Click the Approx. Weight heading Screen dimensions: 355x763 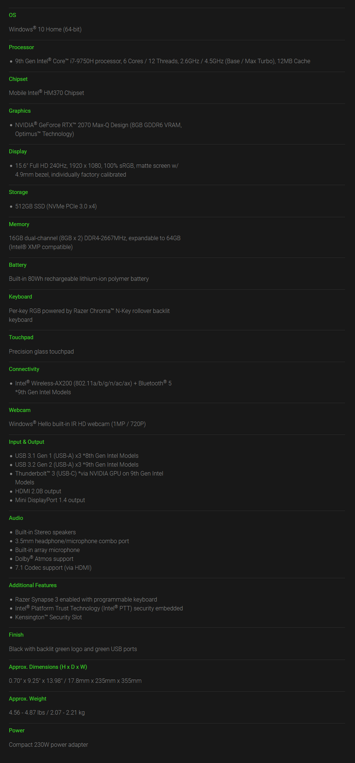point(28,699)
